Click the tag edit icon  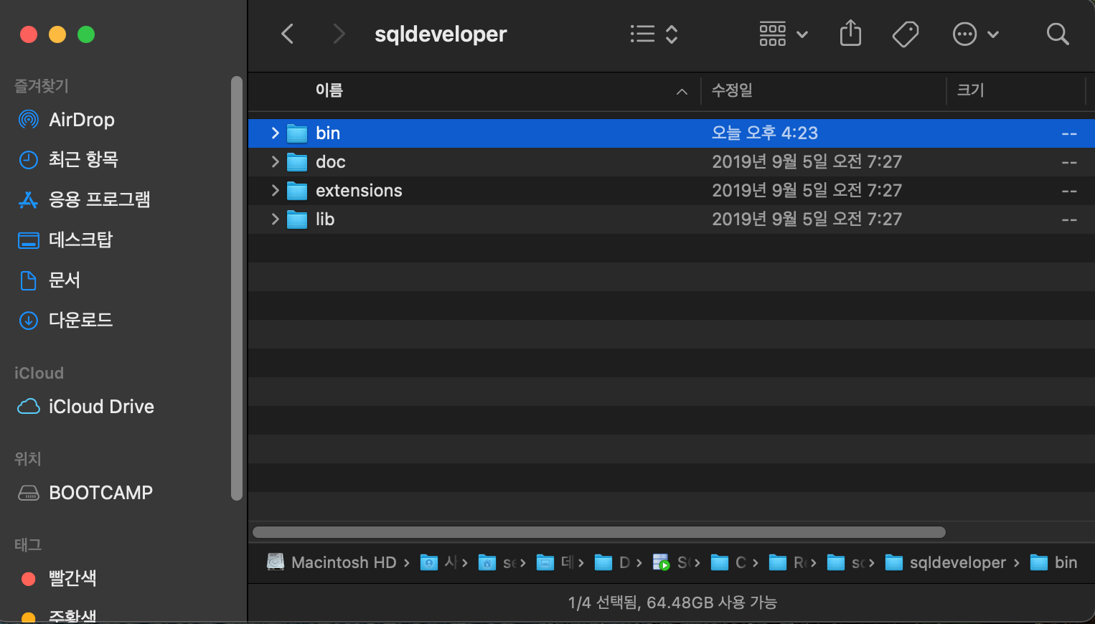pos(906,34)
